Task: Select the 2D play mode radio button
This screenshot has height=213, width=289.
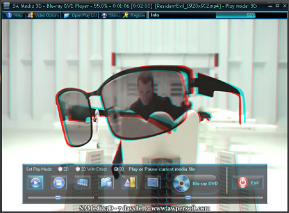Action: (x=60, y=169)
